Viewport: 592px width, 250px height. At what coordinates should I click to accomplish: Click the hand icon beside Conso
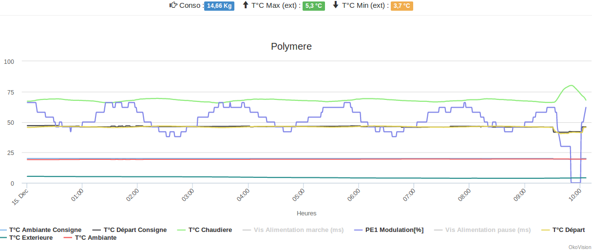point(173,5)
